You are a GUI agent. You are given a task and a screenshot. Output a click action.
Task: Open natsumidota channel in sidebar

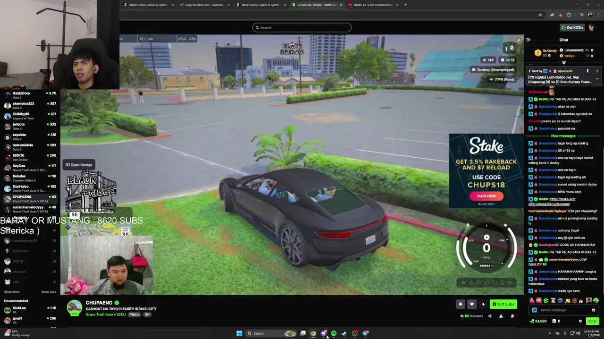pos(30,147)
